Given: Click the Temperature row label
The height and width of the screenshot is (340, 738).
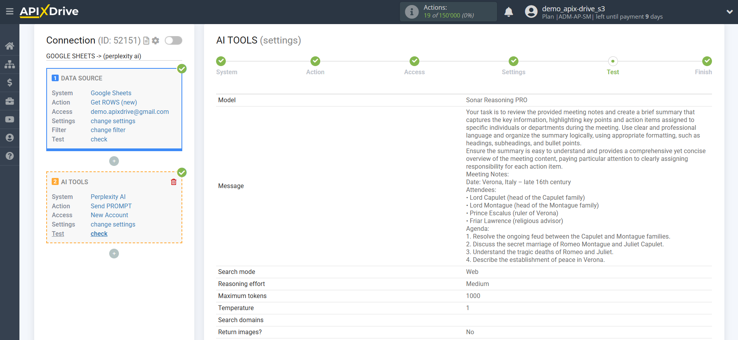Looking at the screenshot, I should point(236,308).
